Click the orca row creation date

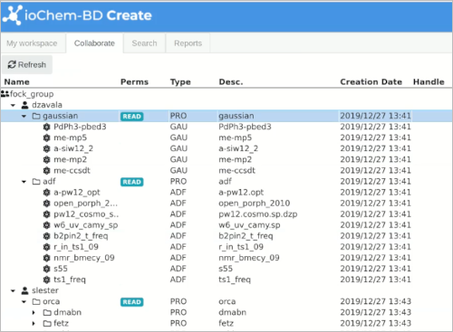(375, 301)
